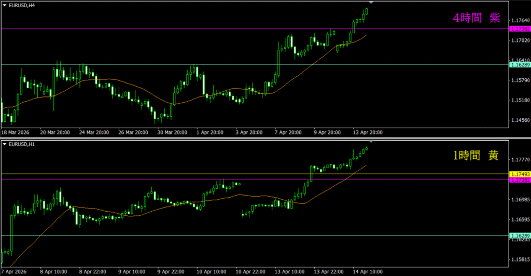Click the 1.14560 price scale value
This screenshot has width=531, height=276.
519,120
